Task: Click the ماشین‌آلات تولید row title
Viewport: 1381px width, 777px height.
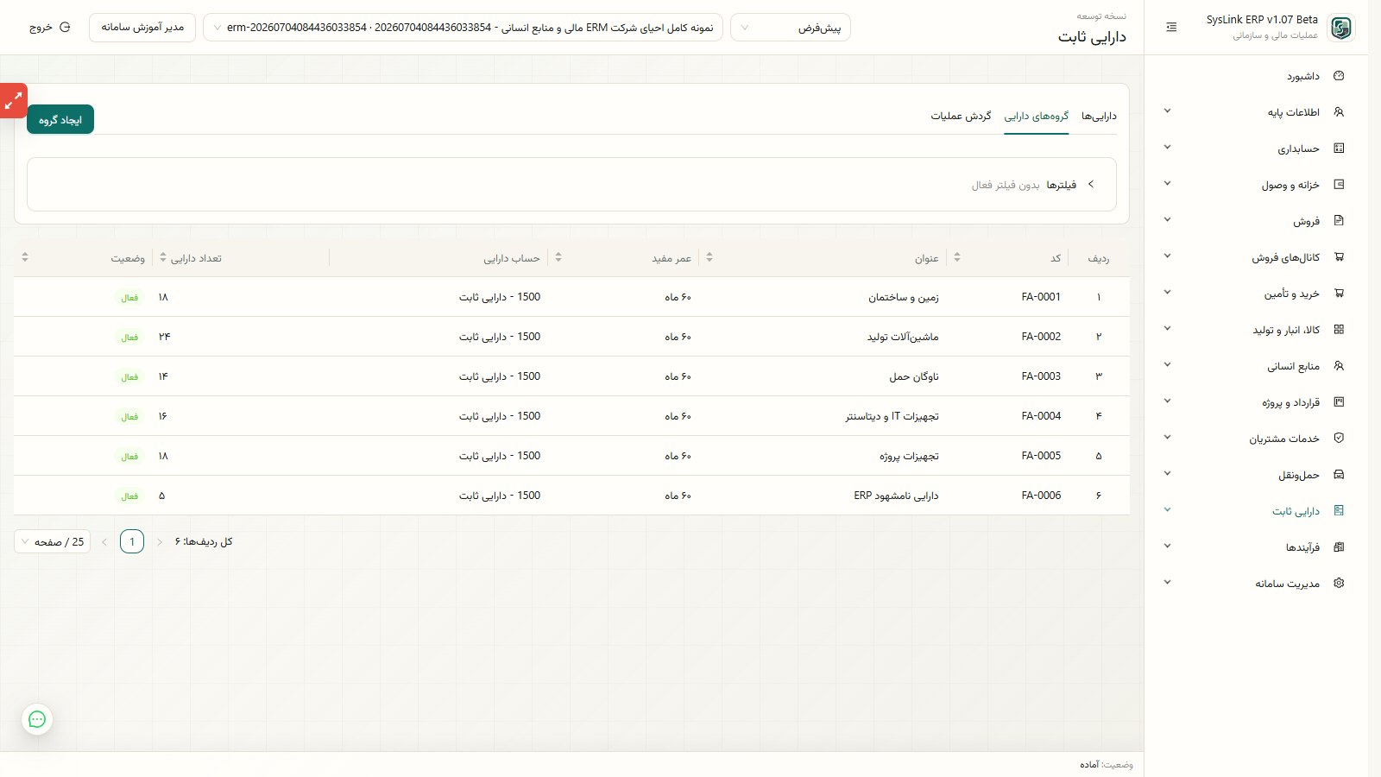Action: (x=903, y=337)
